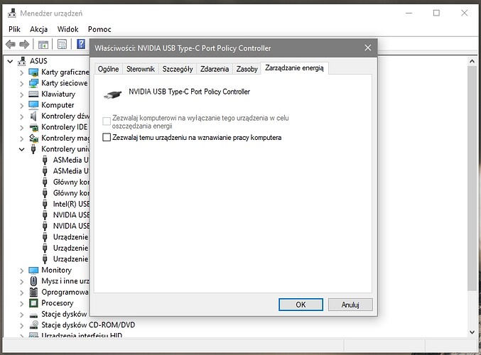
Task: Open the Widok menu
Action: tap(67, 29)
